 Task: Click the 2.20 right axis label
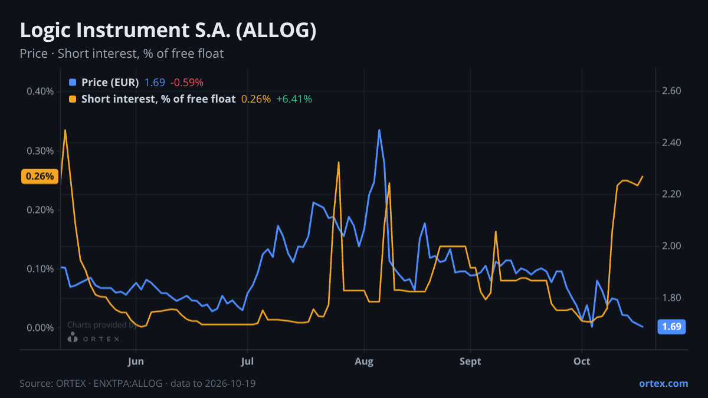(x=672, y=194)
